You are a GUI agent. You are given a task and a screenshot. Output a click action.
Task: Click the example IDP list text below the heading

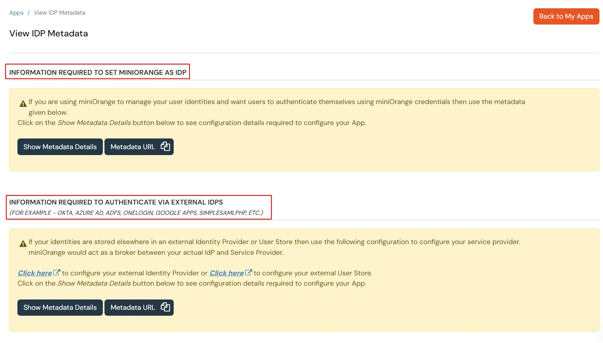click(x=136, y=212)
